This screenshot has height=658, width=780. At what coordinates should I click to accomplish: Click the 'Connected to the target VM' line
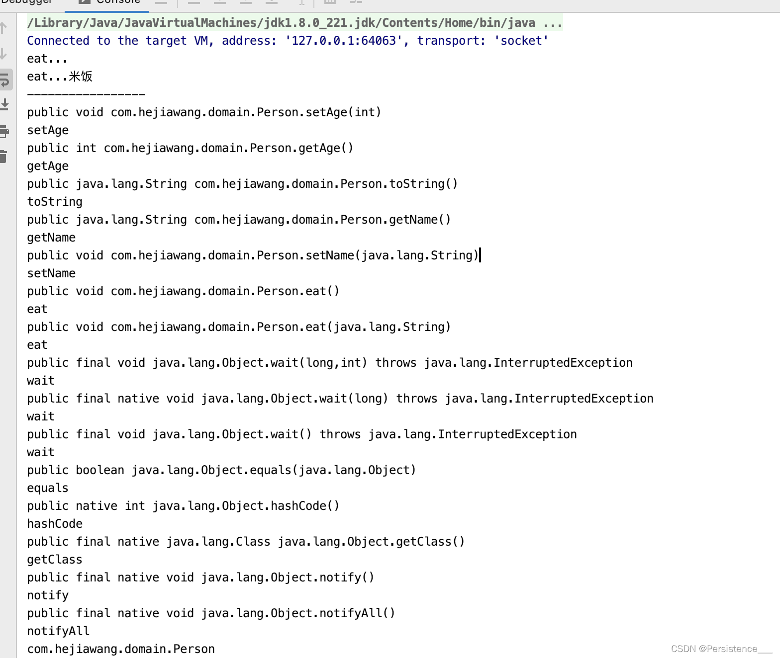point(288,41)
